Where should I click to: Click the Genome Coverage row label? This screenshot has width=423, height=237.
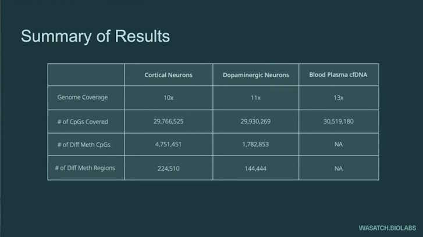[83, 97]
